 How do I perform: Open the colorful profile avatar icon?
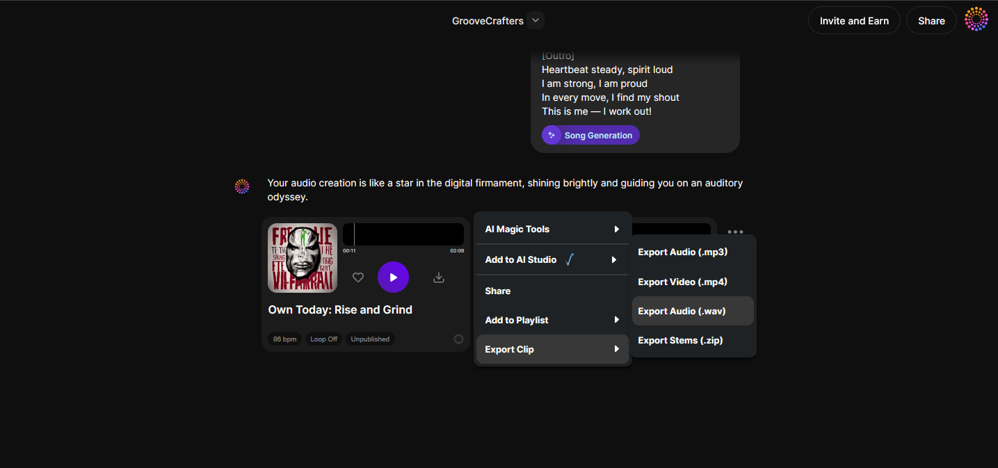tap(976, 19)
